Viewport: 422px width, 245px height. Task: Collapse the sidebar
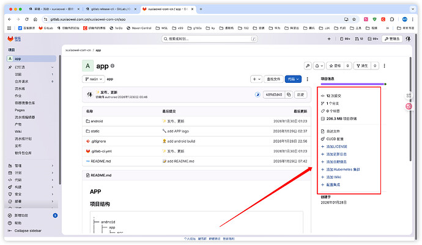pos(28,231)
